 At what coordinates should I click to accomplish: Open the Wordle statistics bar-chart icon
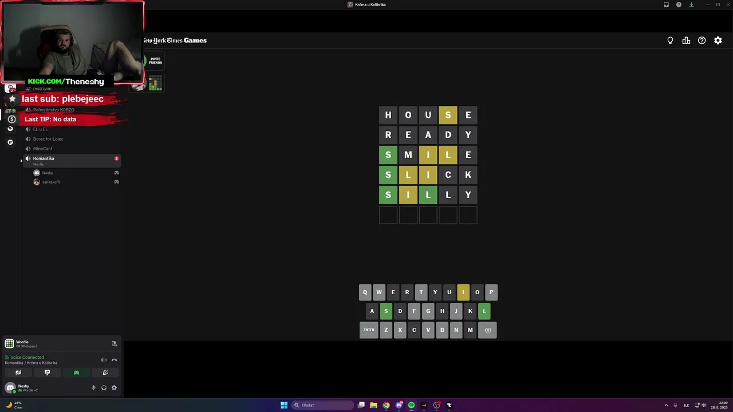686,41
